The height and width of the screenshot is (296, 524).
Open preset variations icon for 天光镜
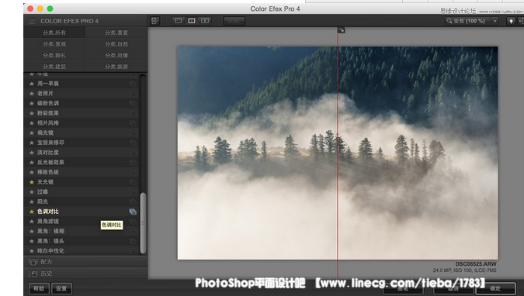pyautogui.click(x=133, y=182)
